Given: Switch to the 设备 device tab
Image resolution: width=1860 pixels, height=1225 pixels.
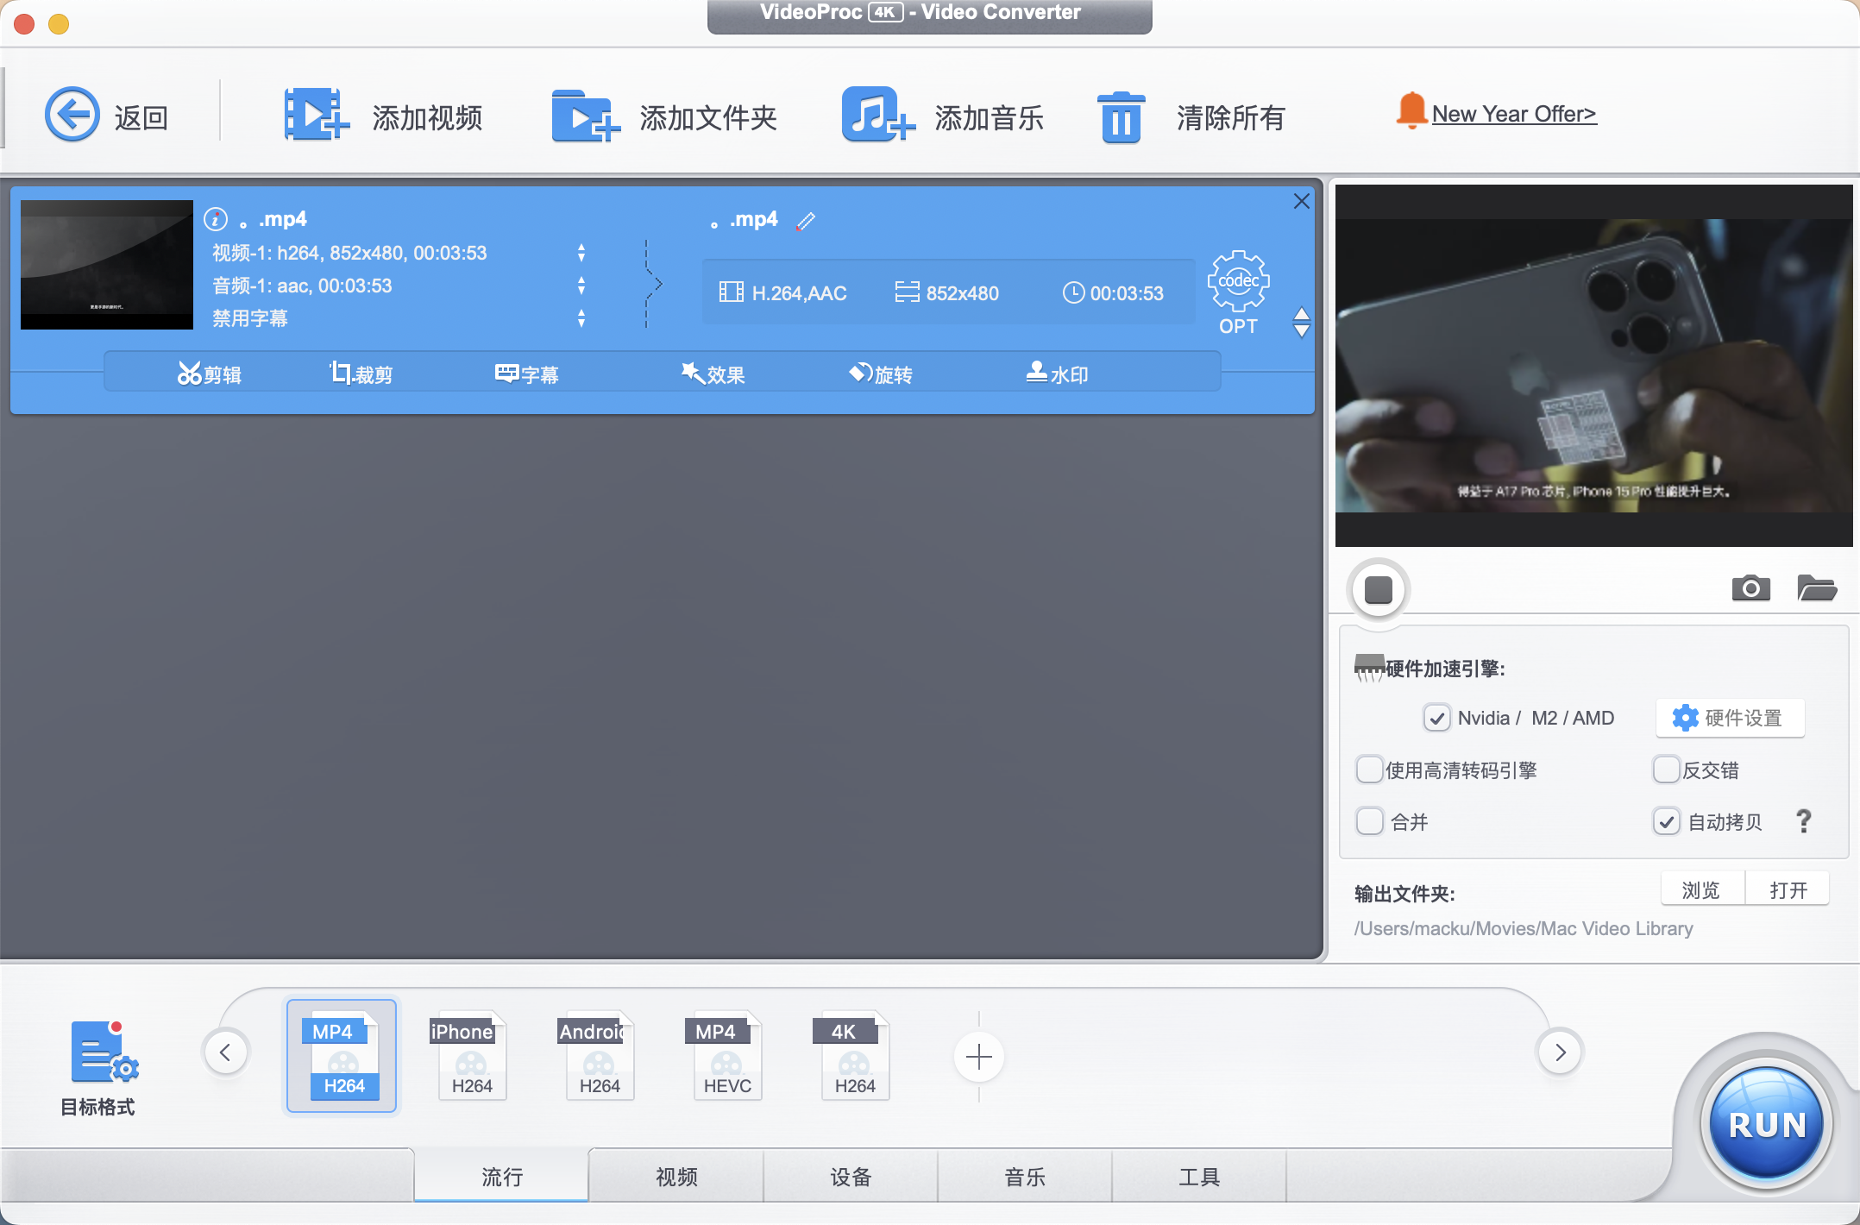Looking at the screenshot, I should point(851,1177).
